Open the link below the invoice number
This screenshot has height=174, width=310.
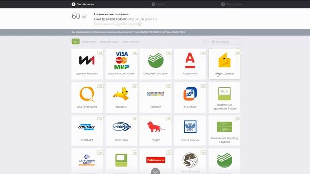tap(115, 24)
